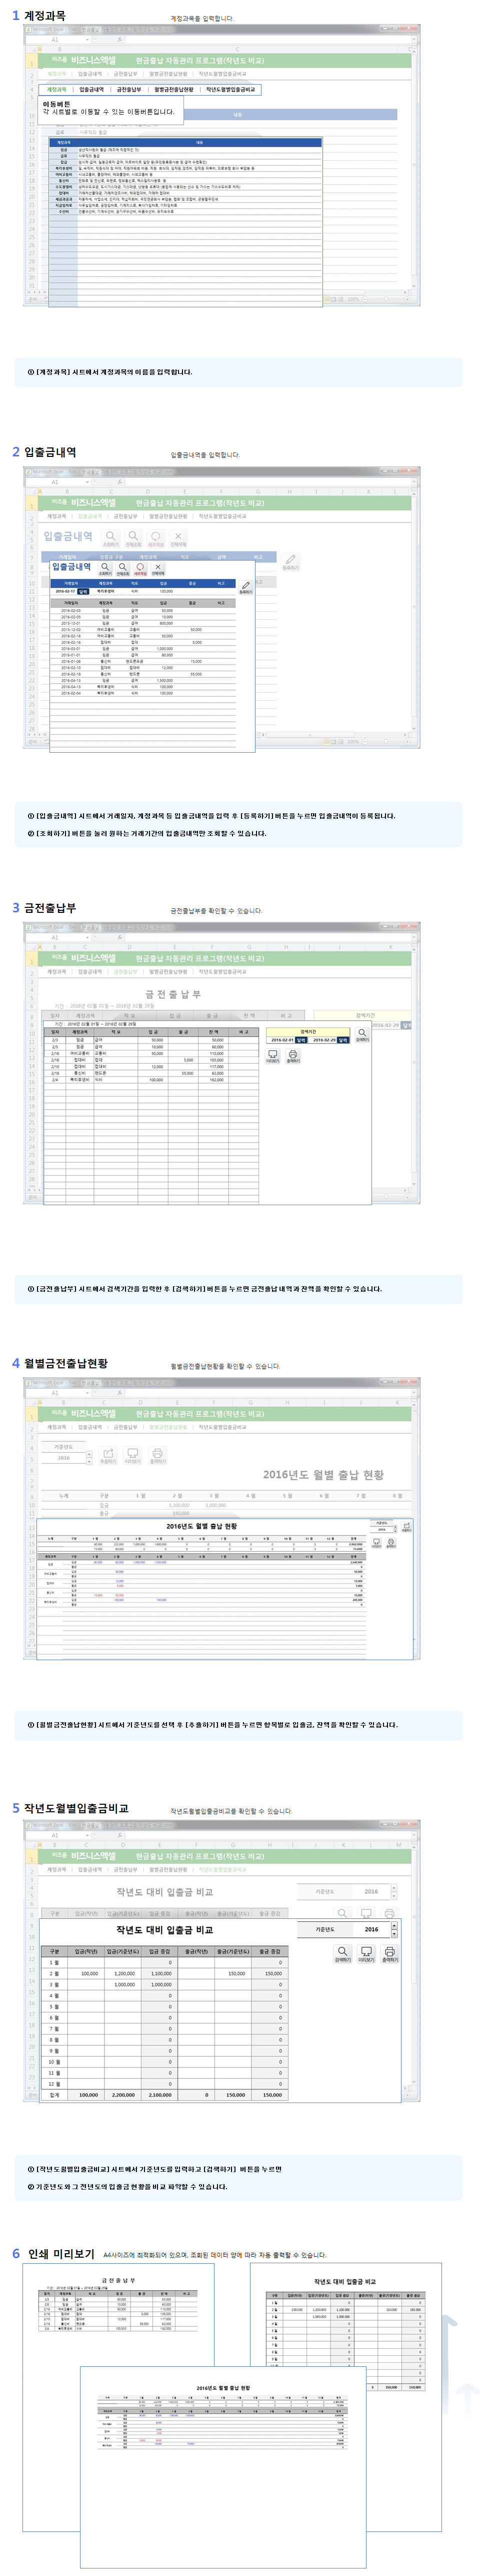Image resolution: width=495 pixels, height=2576 pixels.
Task: Select 입출금내역 tab in enlarged navigation bar
Action: pyautogui.click(x=92, y=89)
